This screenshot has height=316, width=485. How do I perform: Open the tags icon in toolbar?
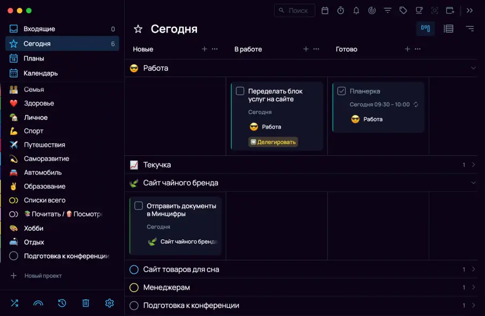[x=403, y=10]
